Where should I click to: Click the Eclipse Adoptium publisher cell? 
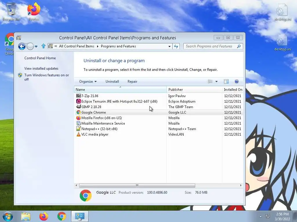click(x=182, y=101)
